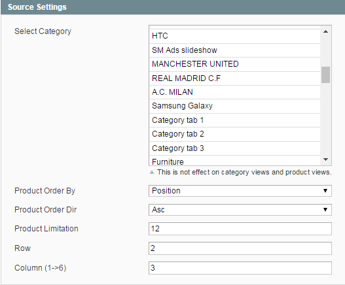Choose Samsung Galaxy in category list
Screen dimensions: 345x285
234,106
